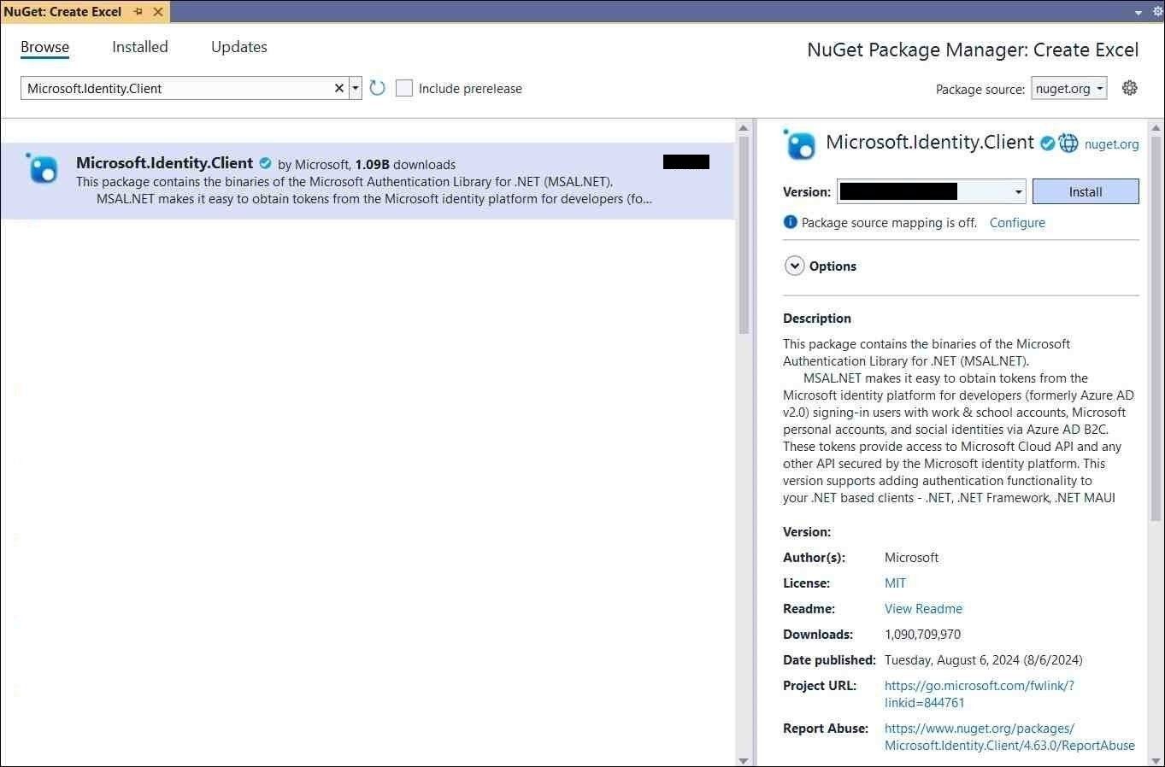Open the Report Abuse nuget.org link
The height and width of the screenshot is (767, 1165).
pos(1009,736)
